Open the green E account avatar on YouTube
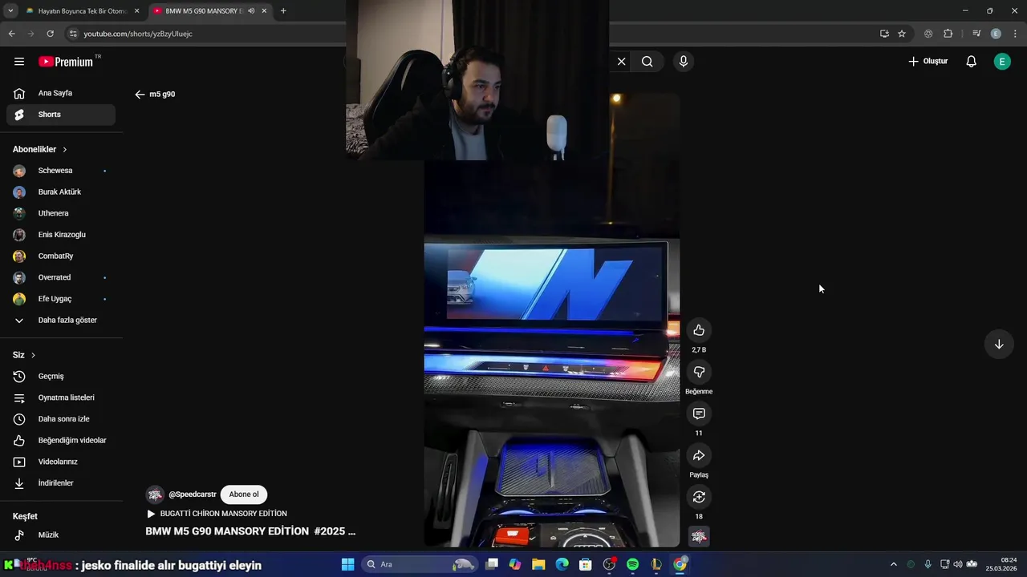1027x577 pixels. [1002, 62]
